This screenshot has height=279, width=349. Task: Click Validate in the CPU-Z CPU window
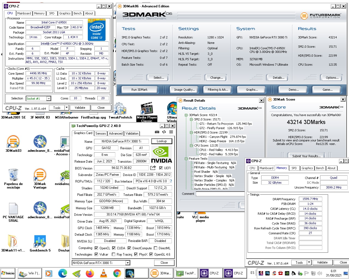point(80,108)
